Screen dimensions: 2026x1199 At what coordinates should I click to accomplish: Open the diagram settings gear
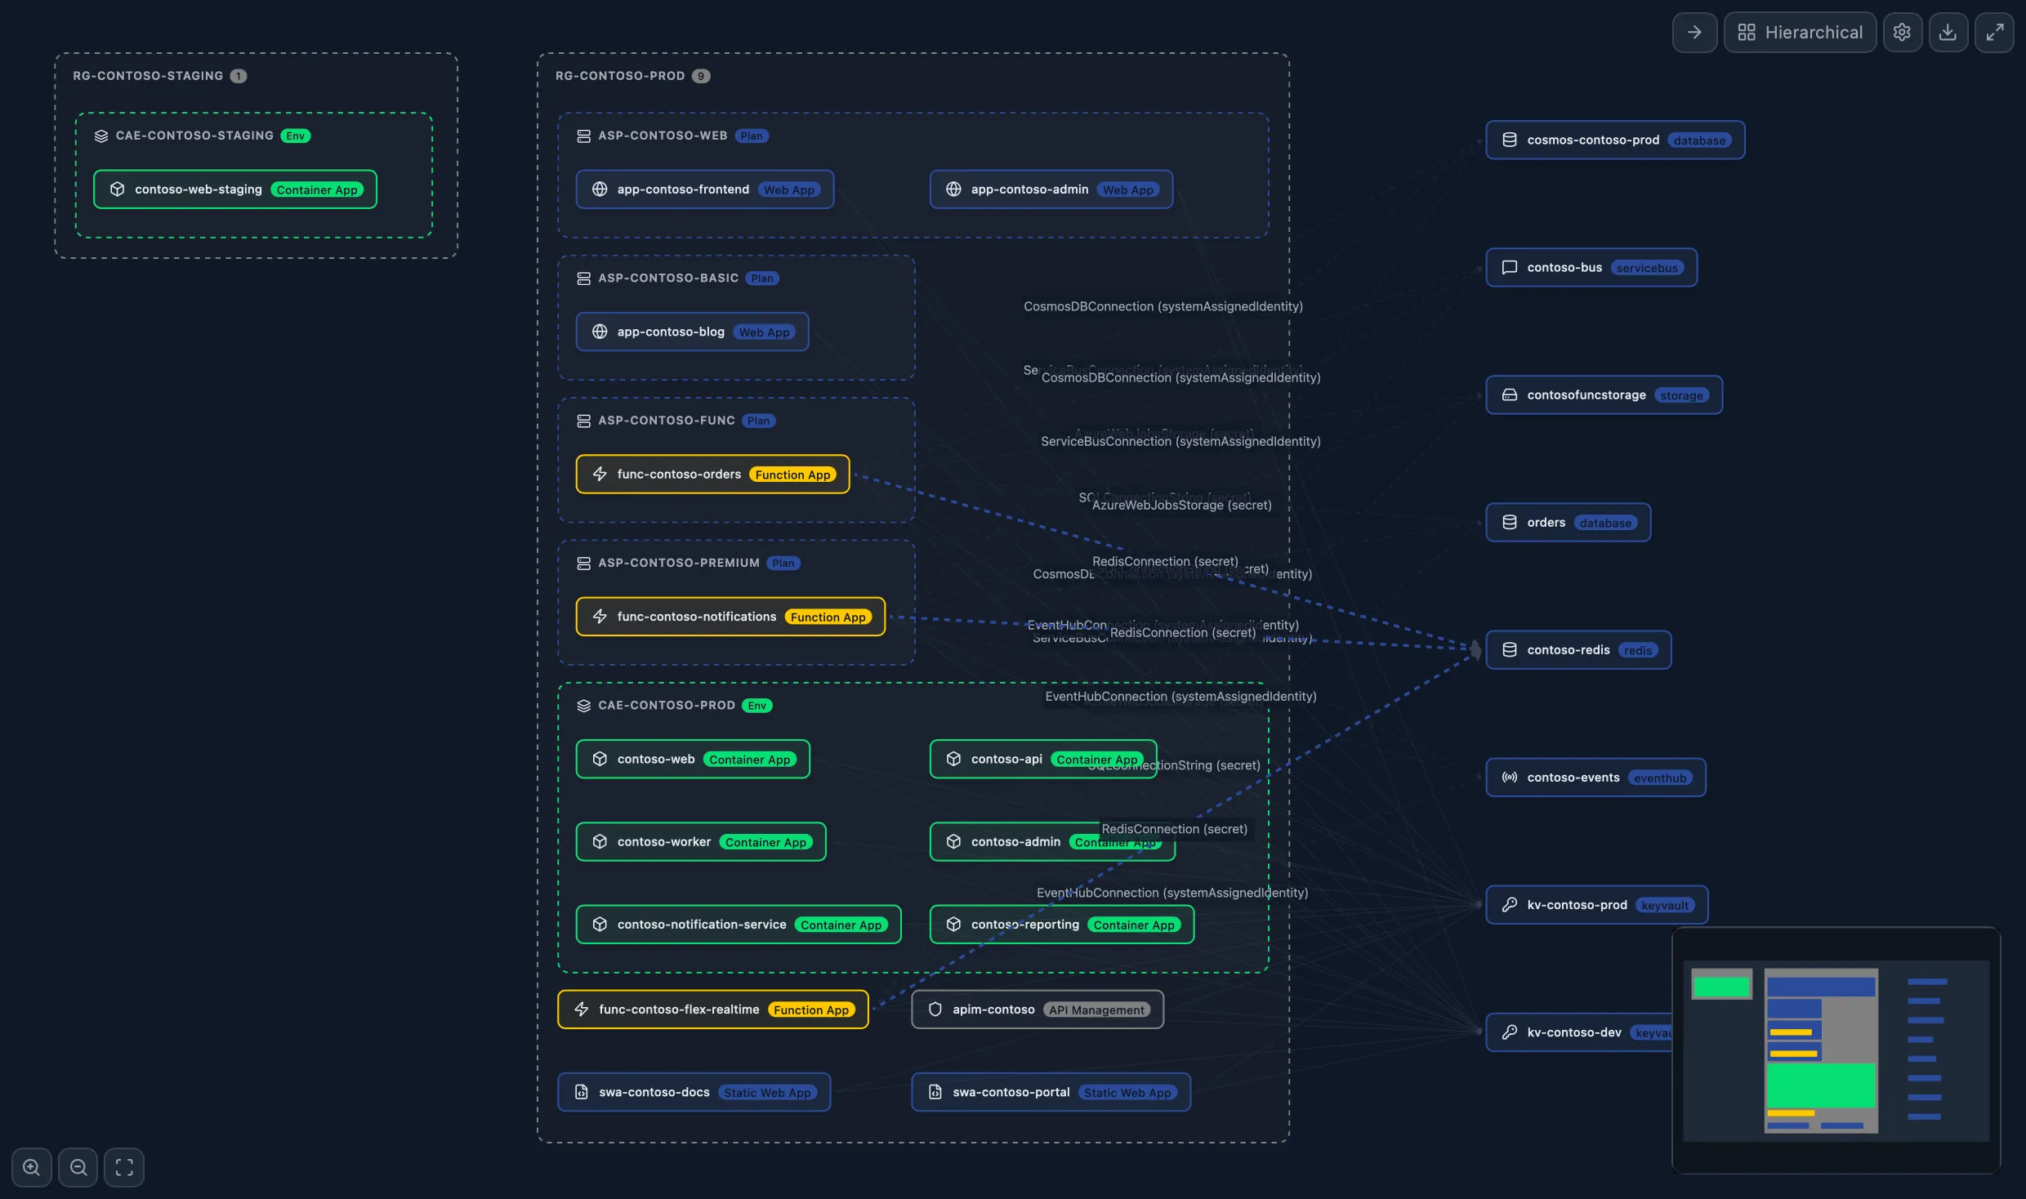click(1903, 32)
